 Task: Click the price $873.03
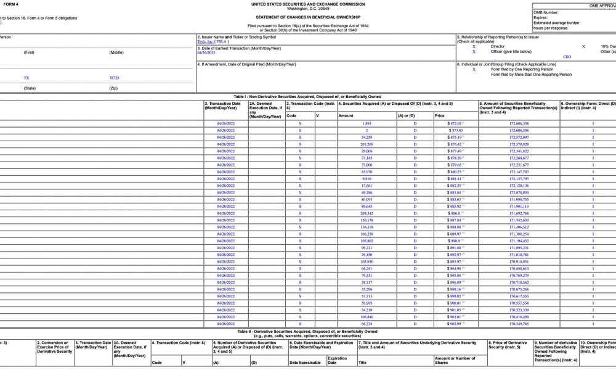coord(455,131)
